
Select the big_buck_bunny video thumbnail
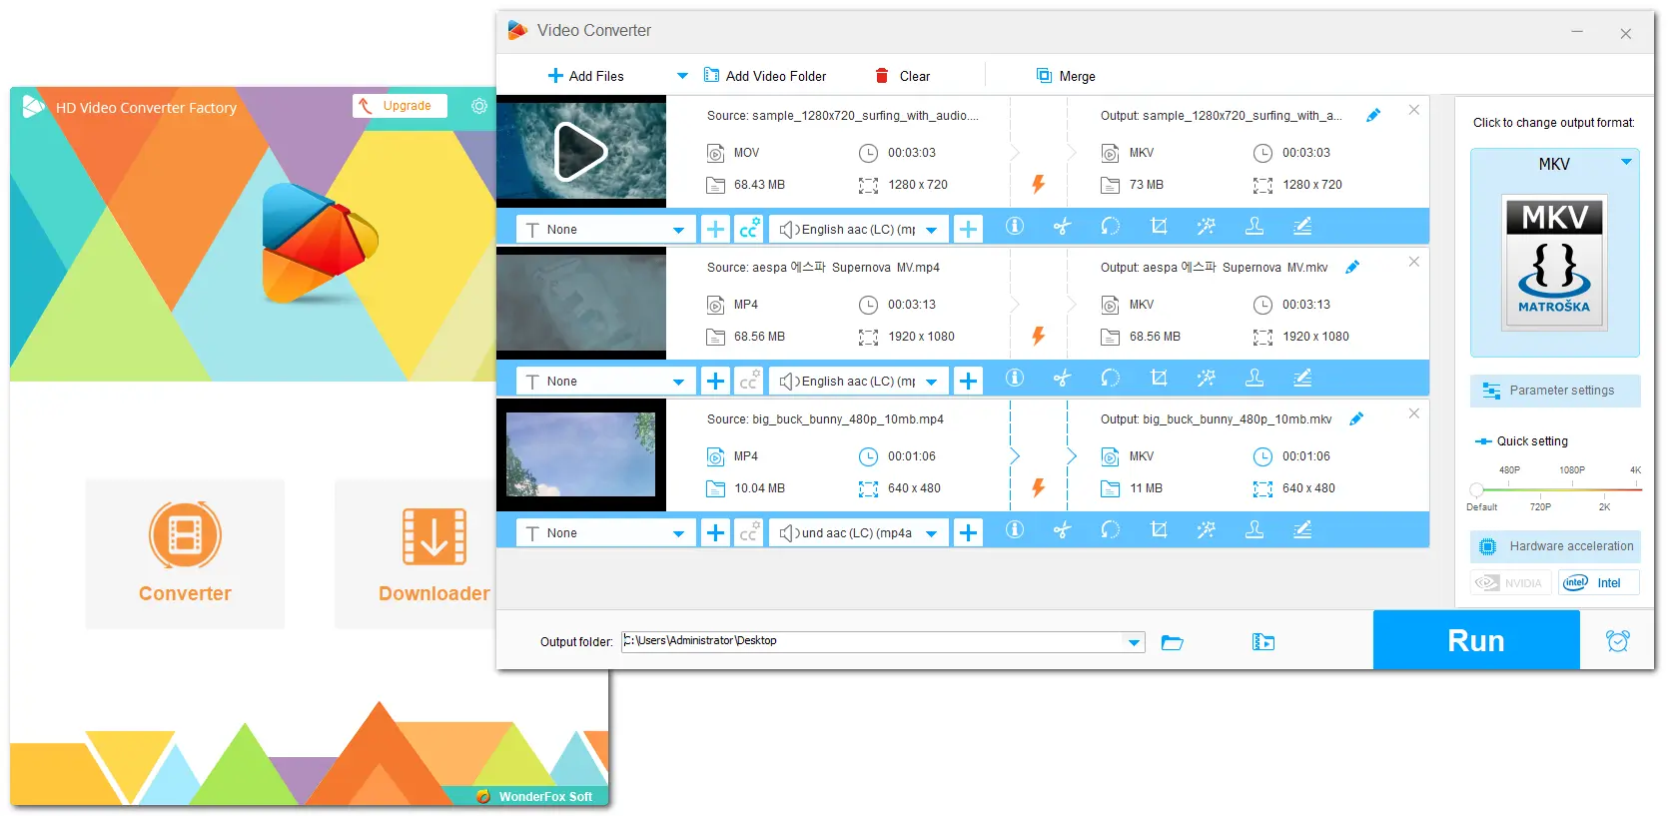[x=581, y=455]
